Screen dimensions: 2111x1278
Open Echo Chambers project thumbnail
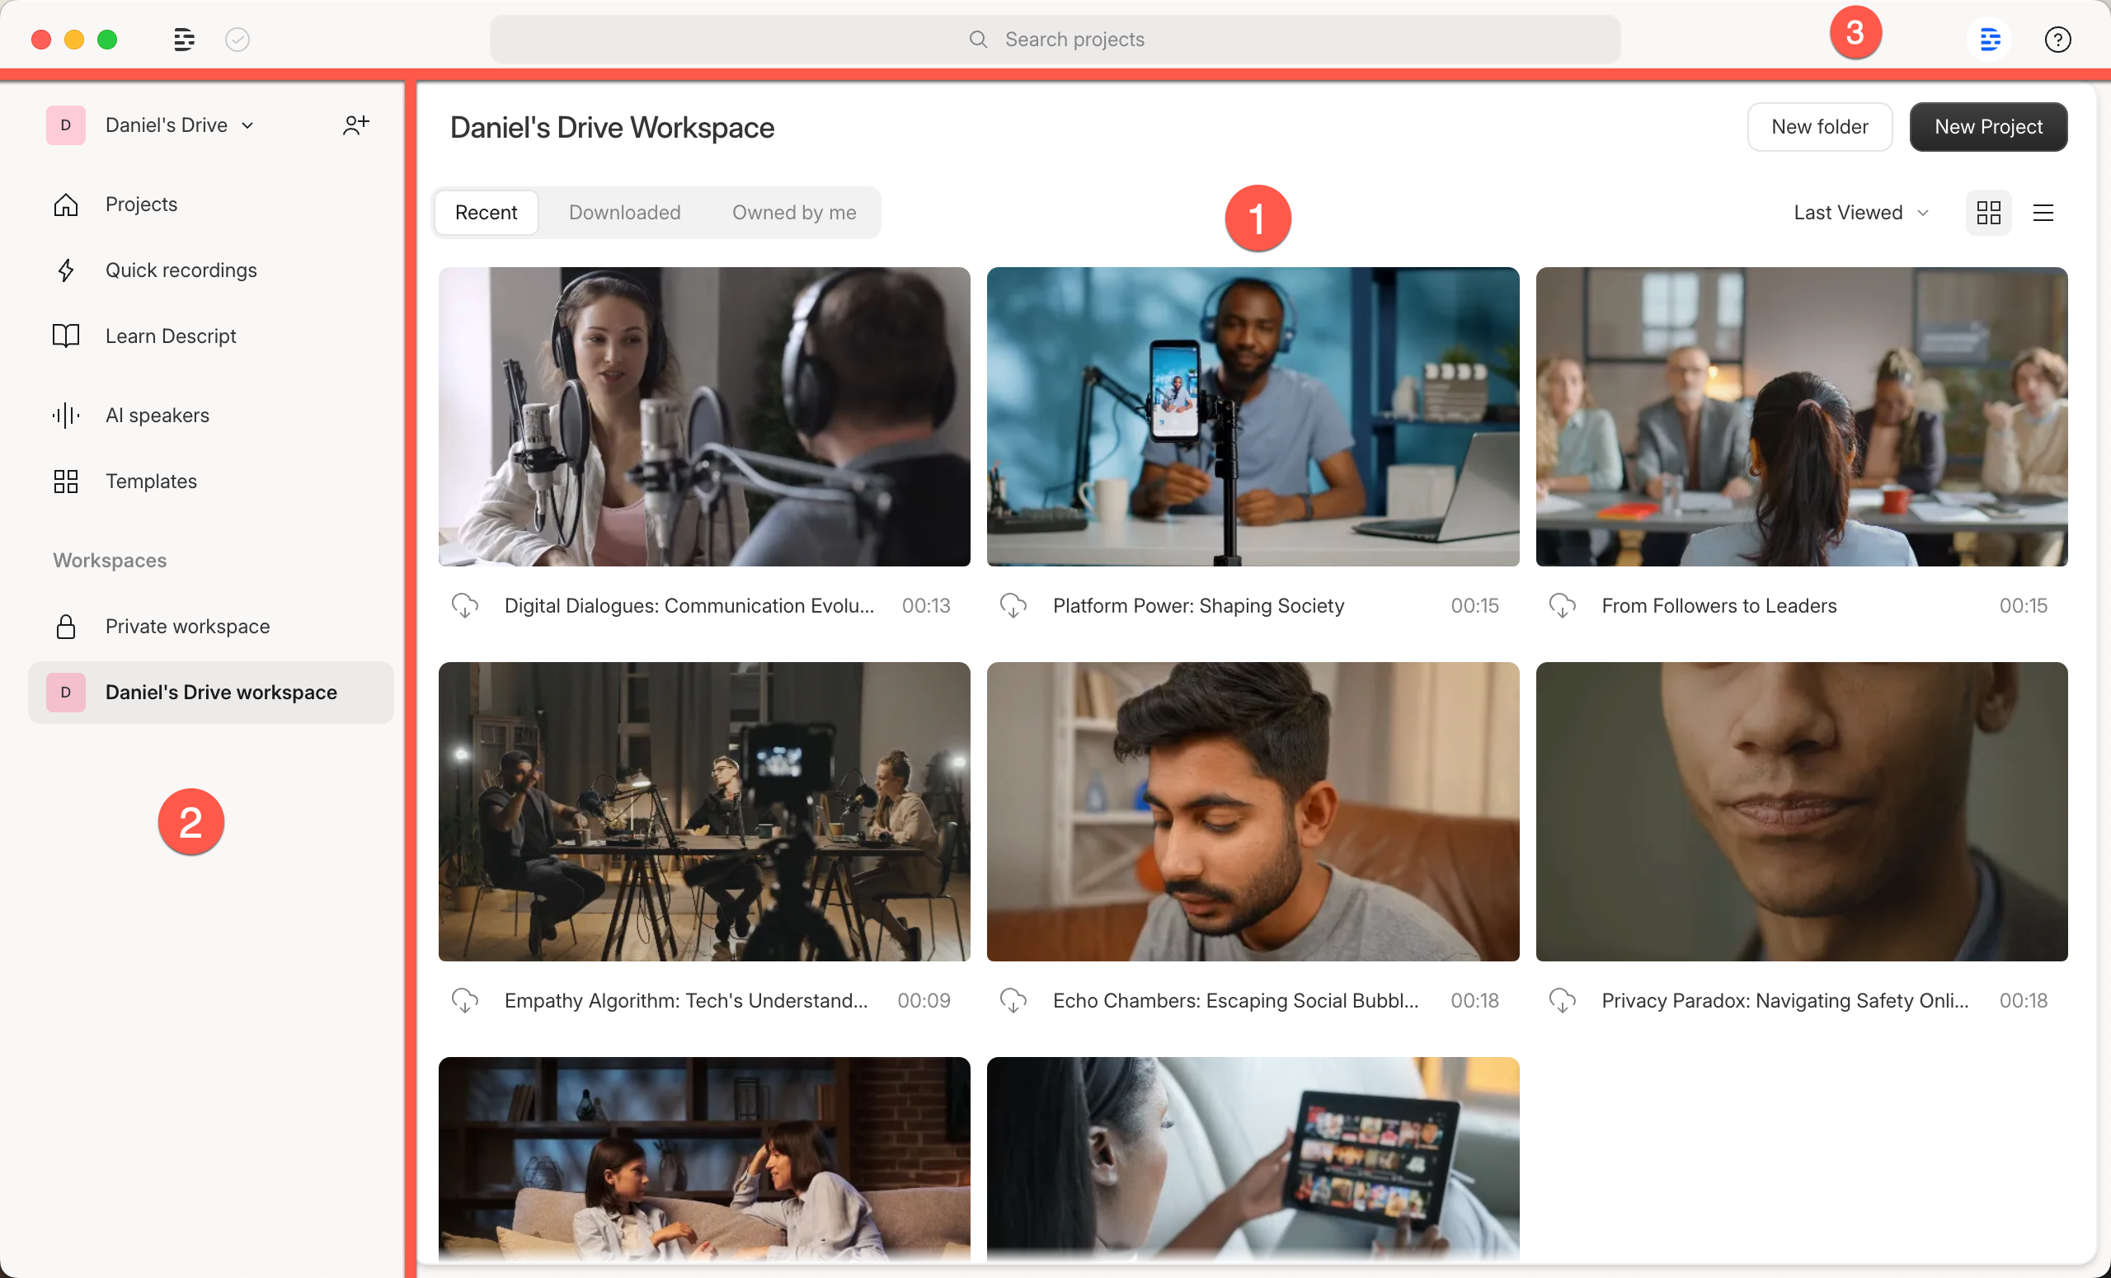tap(1253, 811)
